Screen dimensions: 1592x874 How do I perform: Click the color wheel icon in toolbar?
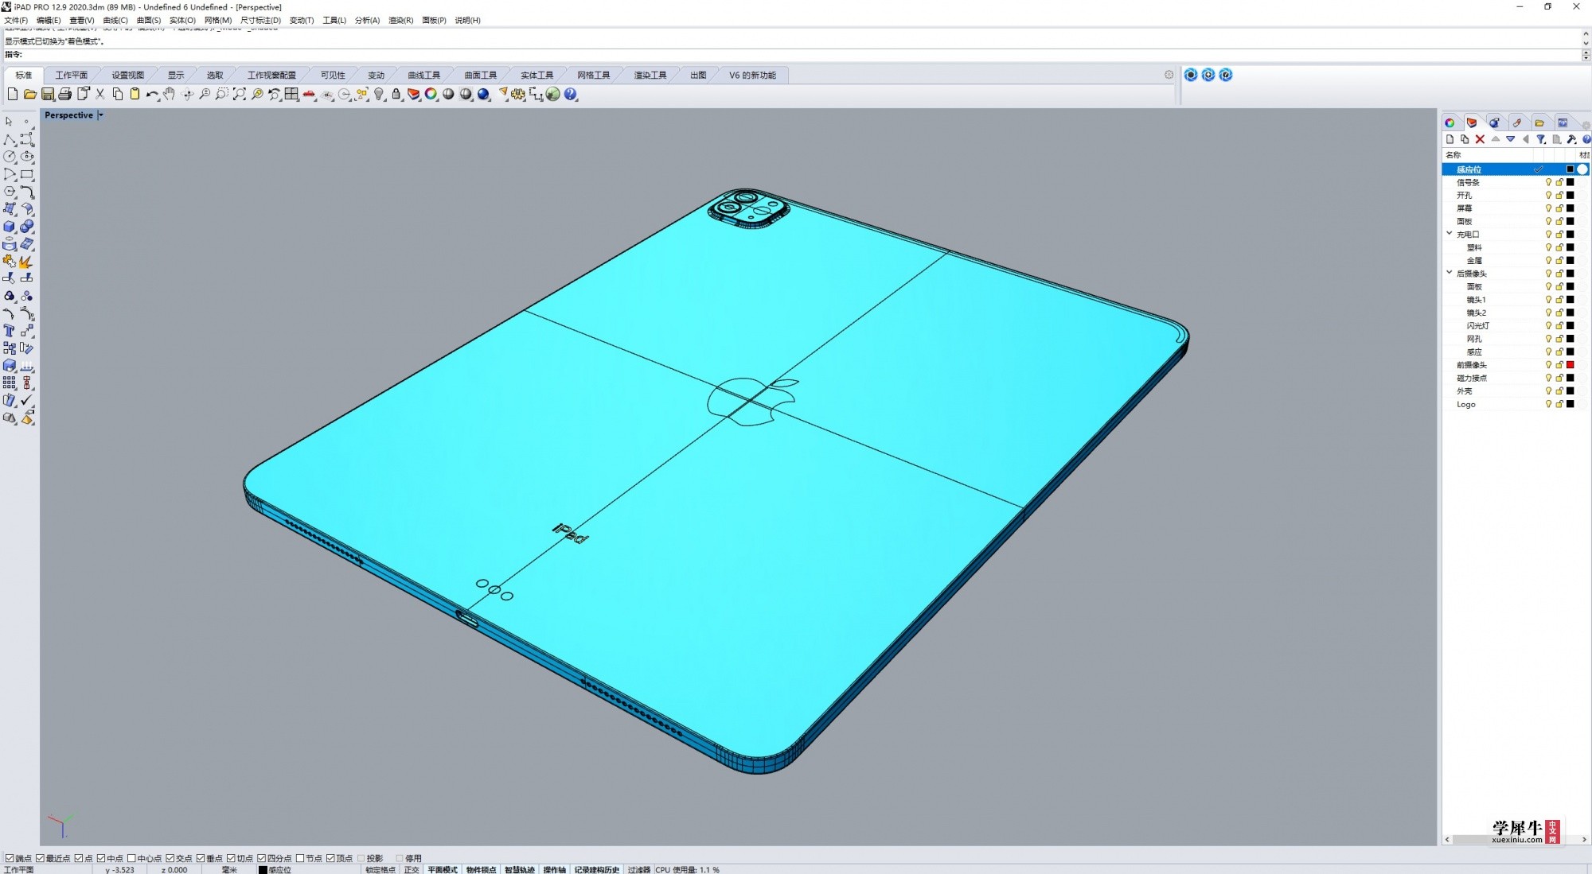tap(431, 95)
